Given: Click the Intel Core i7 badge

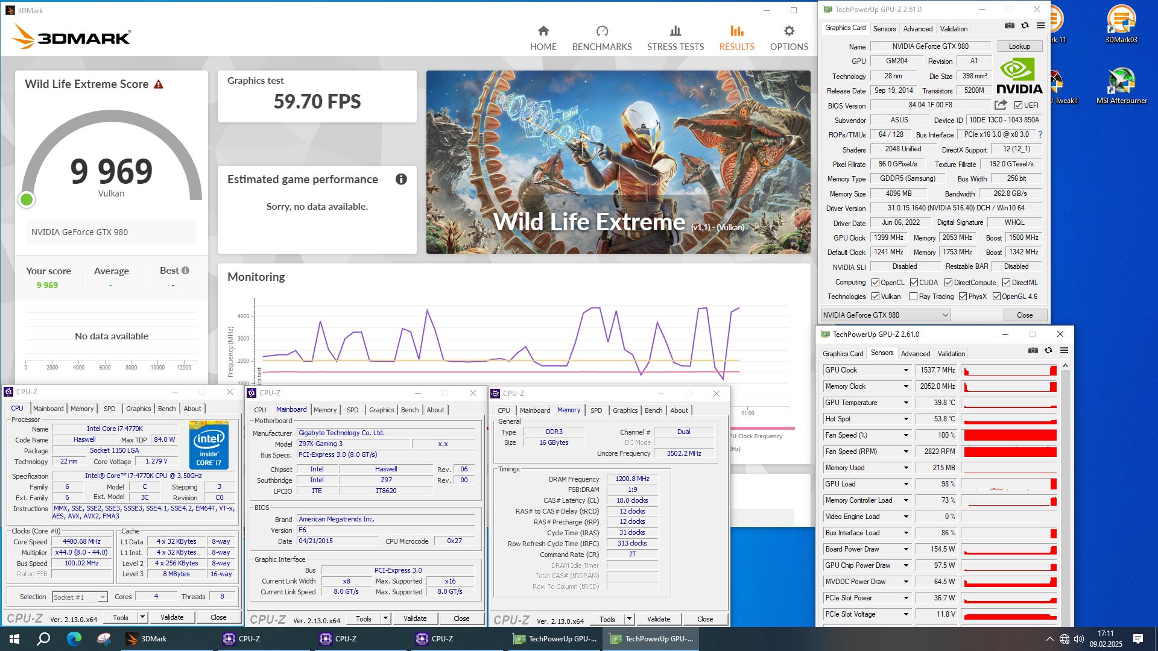Looking at the screenshot, I should (x=209, y=444).
